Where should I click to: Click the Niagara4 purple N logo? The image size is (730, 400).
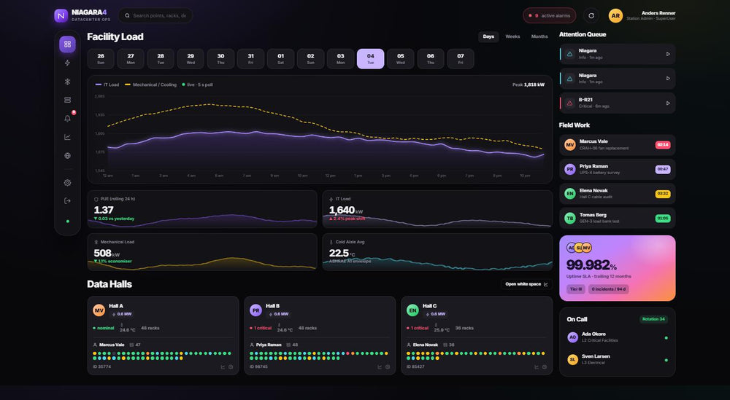tap(61, 15)
